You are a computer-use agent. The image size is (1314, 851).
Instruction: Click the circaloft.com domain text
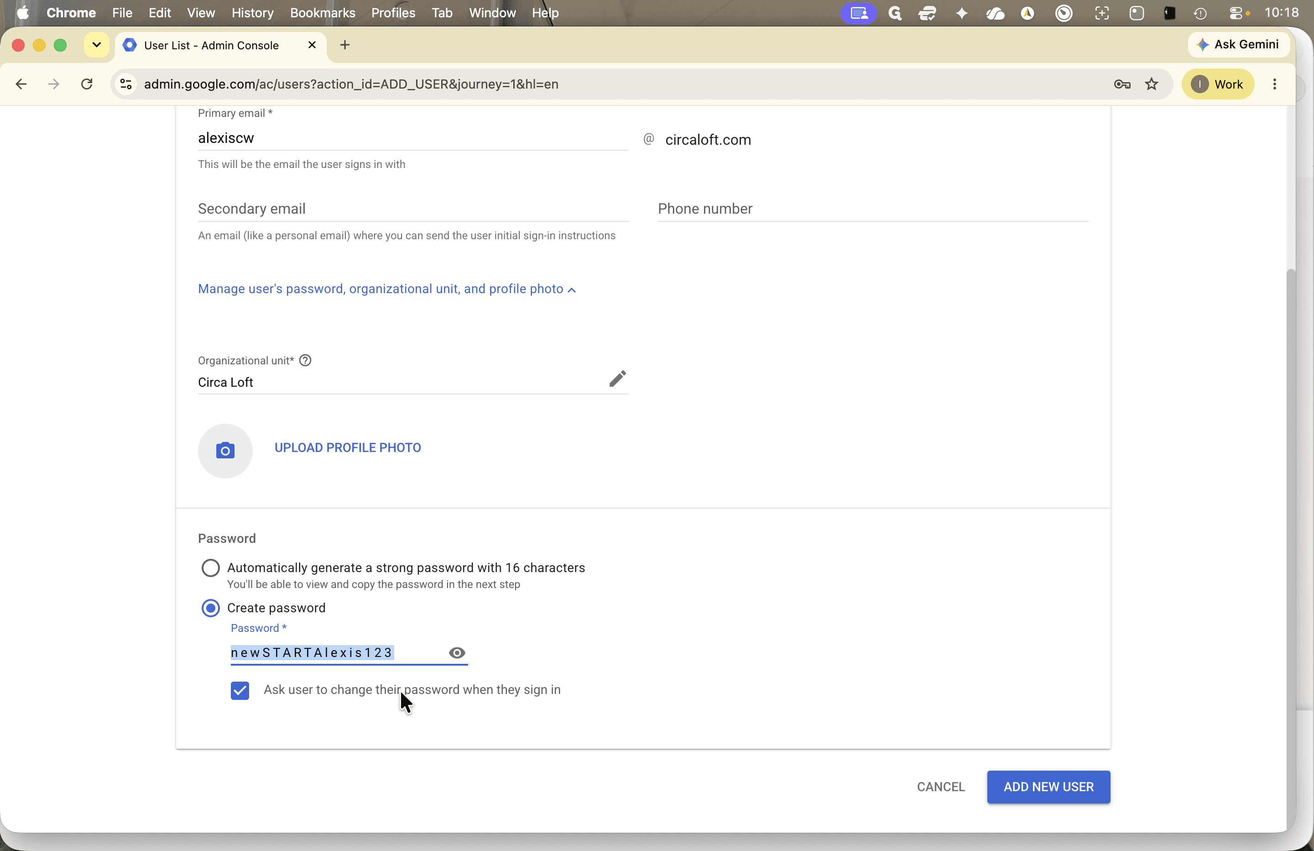coord(708,140)
